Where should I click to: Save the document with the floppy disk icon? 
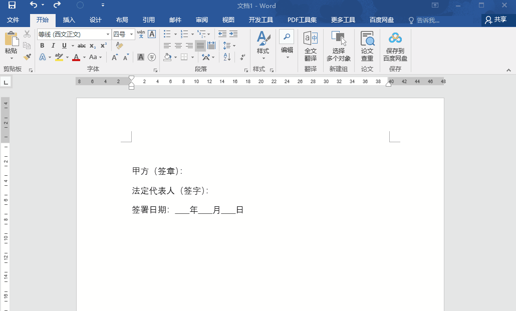pos(12,5)
